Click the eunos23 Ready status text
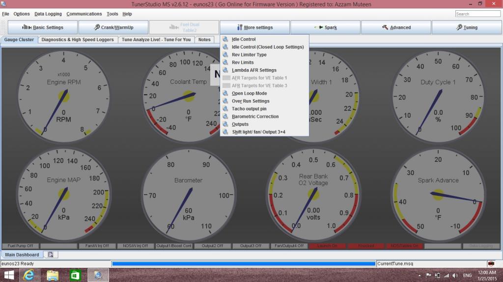503x282 pixels. coord(18,263)
